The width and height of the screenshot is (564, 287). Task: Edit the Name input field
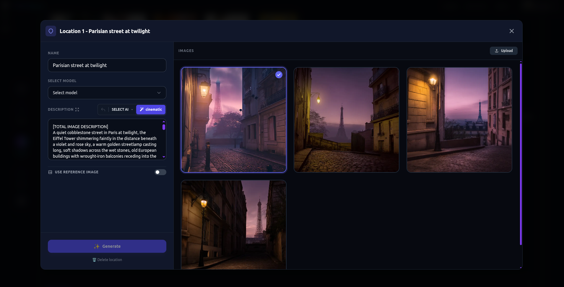click(x=107, y=65)
